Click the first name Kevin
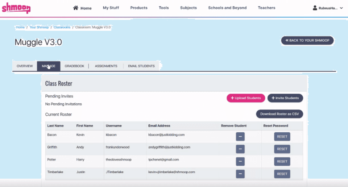This screenshot has width=348, height=187. tap(80, 135)
